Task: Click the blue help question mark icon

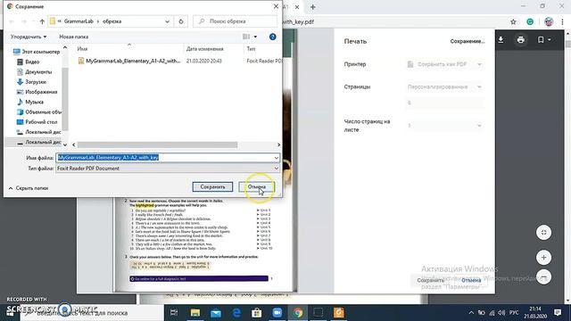Action: 272,37
